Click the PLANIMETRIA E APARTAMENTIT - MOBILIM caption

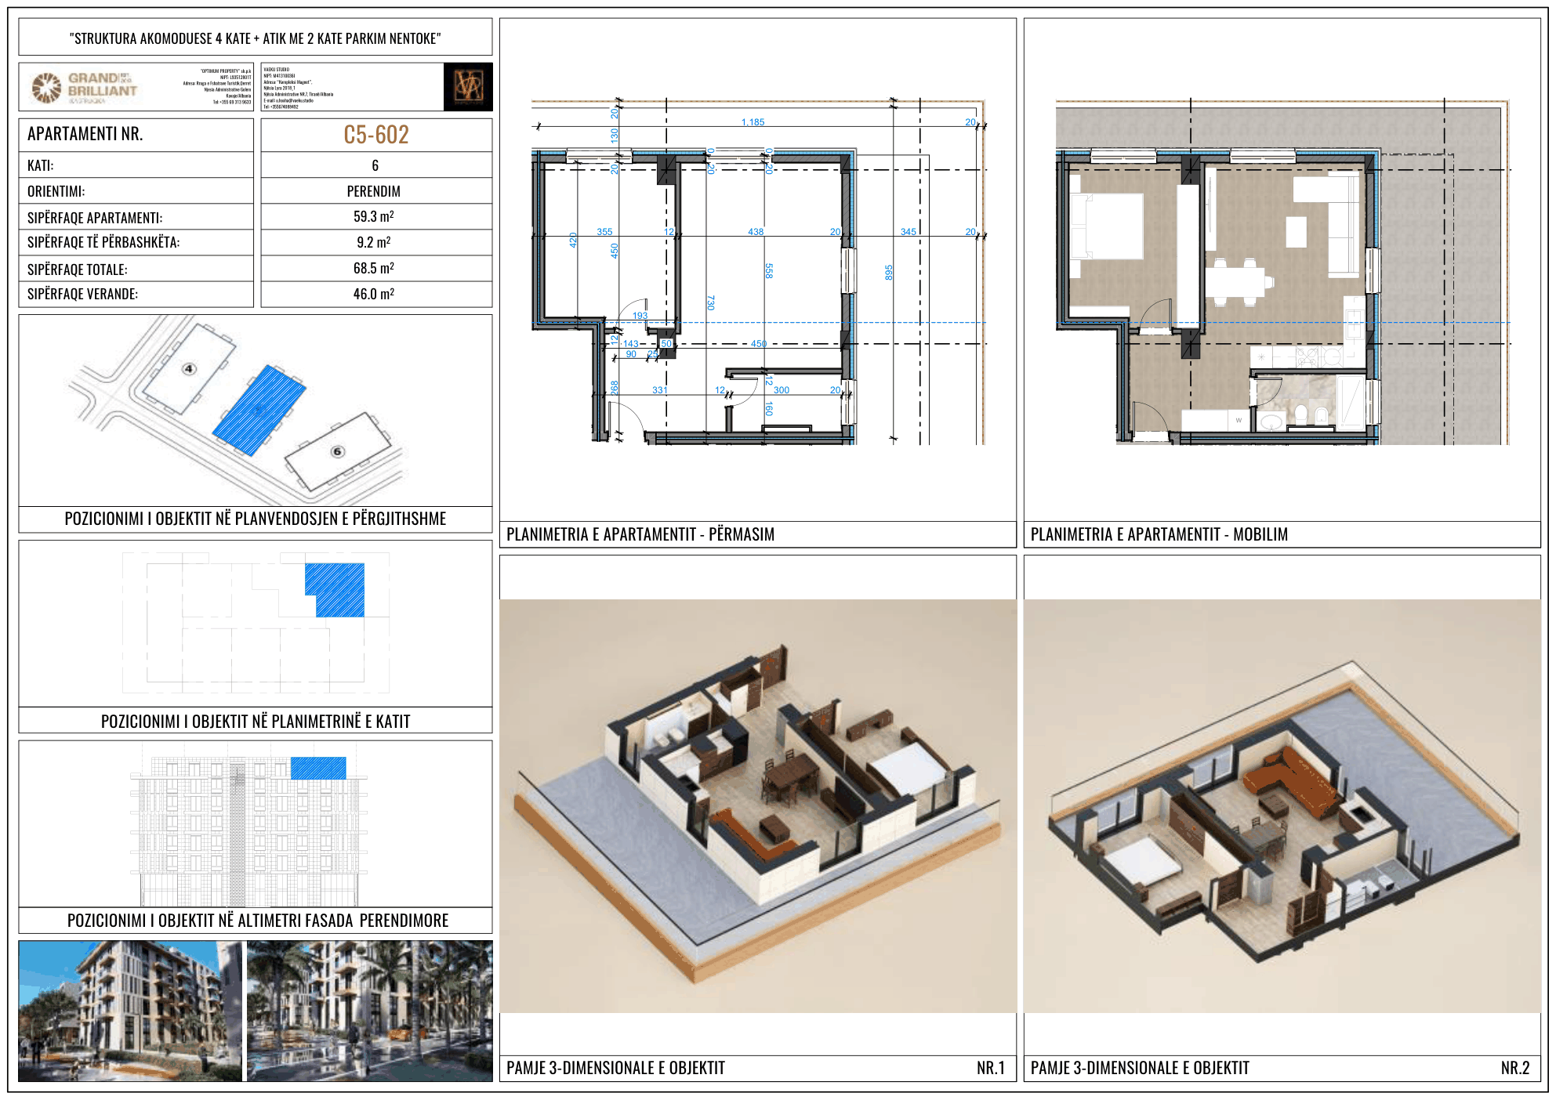tap(1159, 534)
